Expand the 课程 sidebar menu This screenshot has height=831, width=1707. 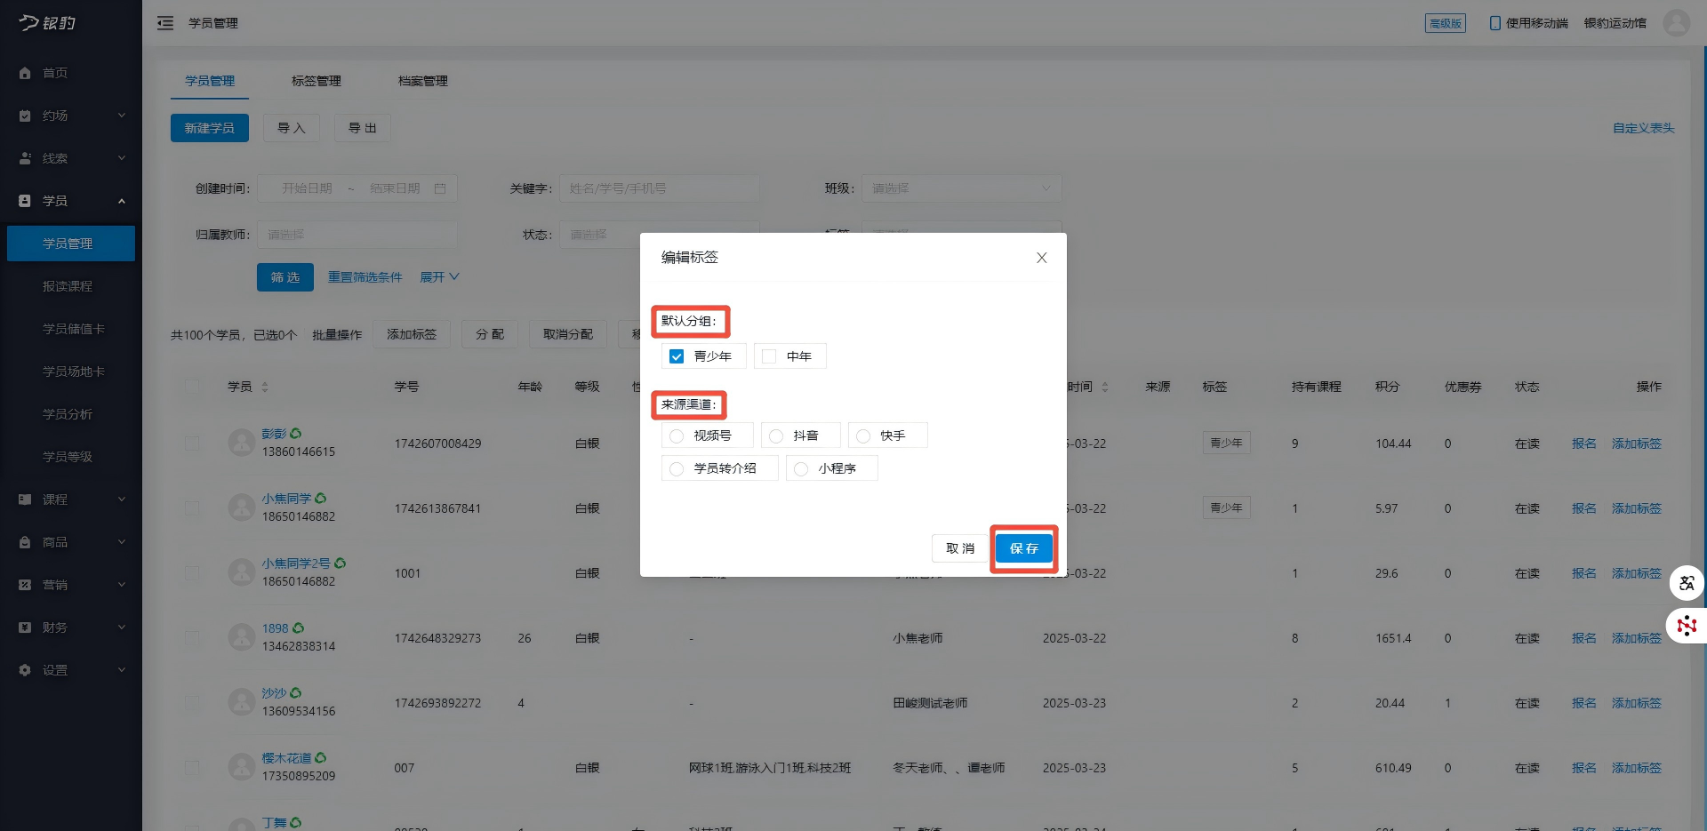point(122,499)
